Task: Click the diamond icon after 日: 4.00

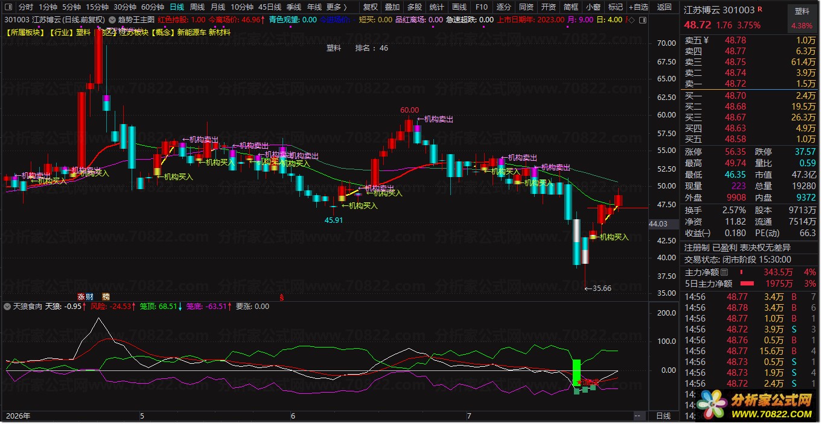Action: tap(631, 20)
